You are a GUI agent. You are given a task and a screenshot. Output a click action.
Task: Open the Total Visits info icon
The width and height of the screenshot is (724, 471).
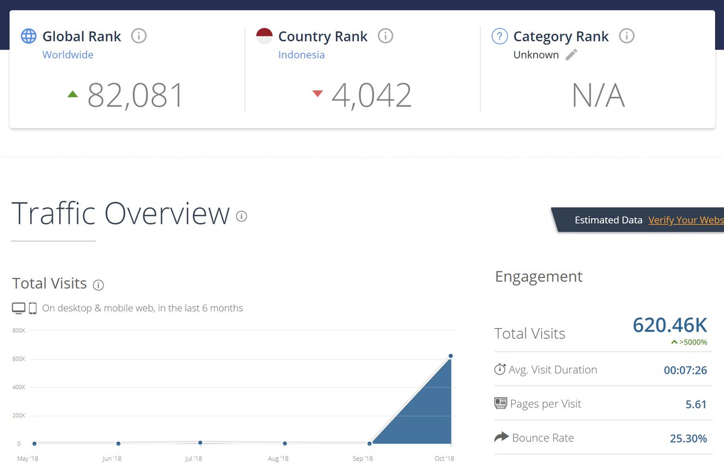(98, 285)
